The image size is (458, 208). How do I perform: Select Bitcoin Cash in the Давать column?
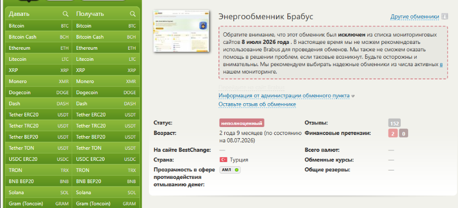point(39,37)
